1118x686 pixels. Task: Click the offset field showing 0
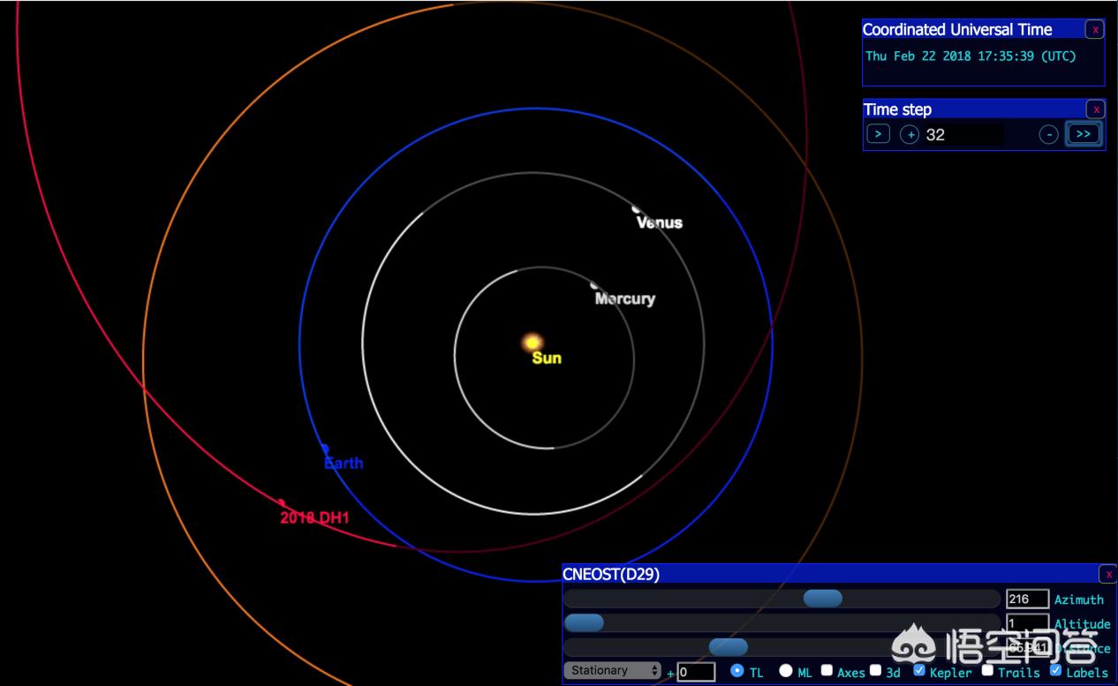coord(696,672)
